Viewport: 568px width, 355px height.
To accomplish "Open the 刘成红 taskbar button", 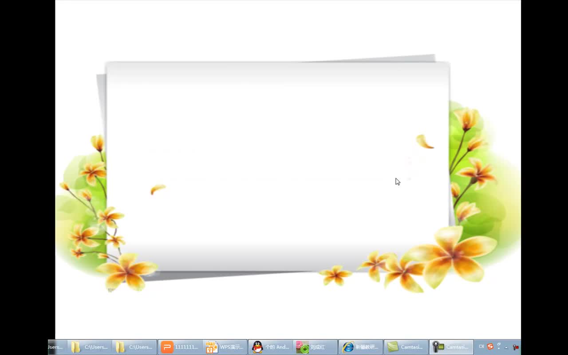I will [316, 347].
